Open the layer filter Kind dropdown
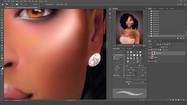This screenshot has height=105, width=187. [152, 44]
